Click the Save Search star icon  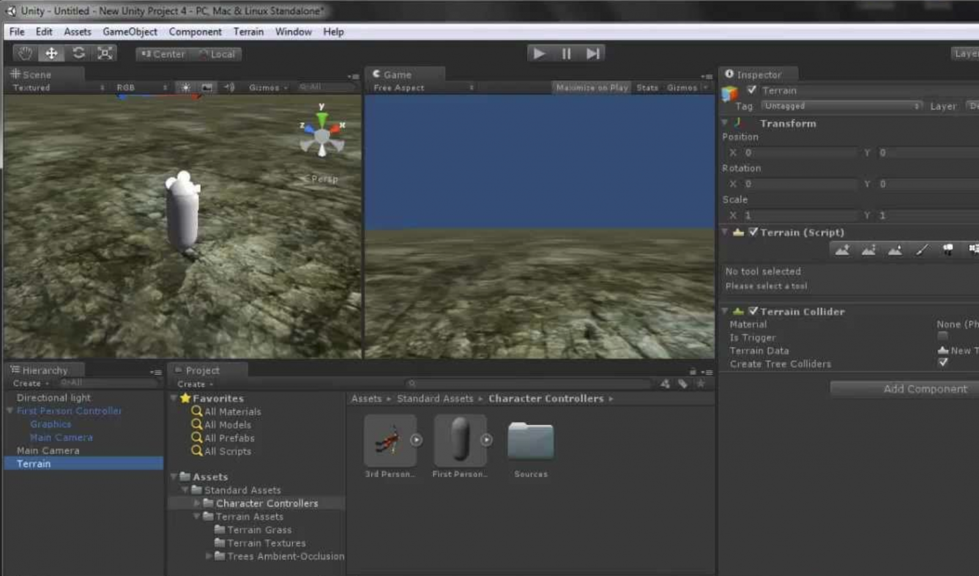point(701,384)
